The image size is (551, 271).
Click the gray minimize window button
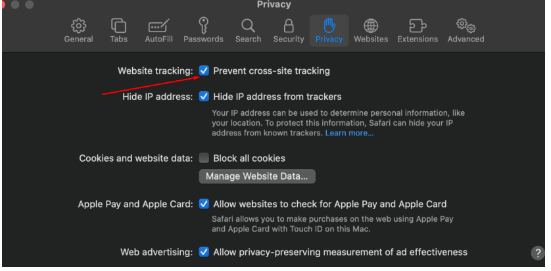coord(14,5)
